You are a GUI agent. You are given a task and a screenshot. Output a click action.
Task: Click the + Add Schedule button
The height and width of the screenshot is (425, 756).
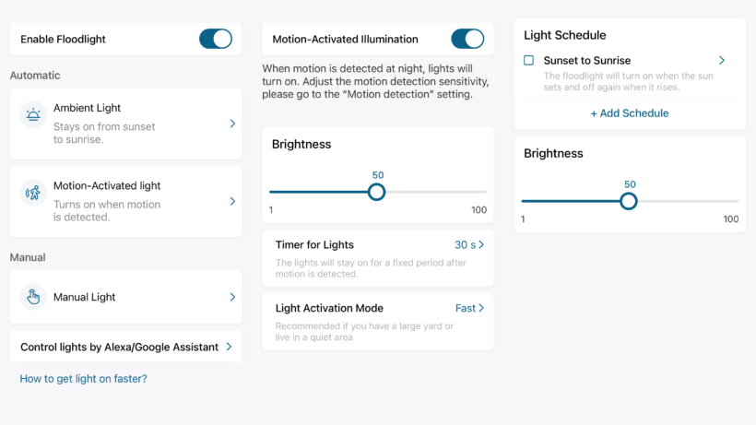[630, 113]
